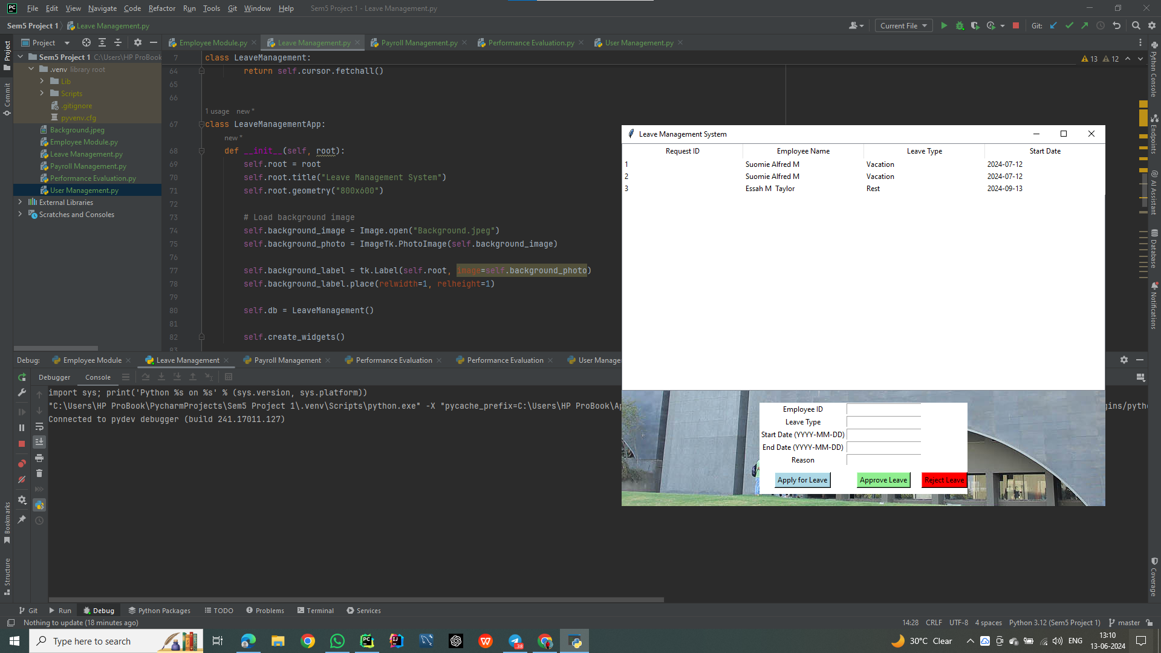Viewport: 1161px width, 653px height.
Task: Click the Employee ID input field
Action: coord(883,409)
